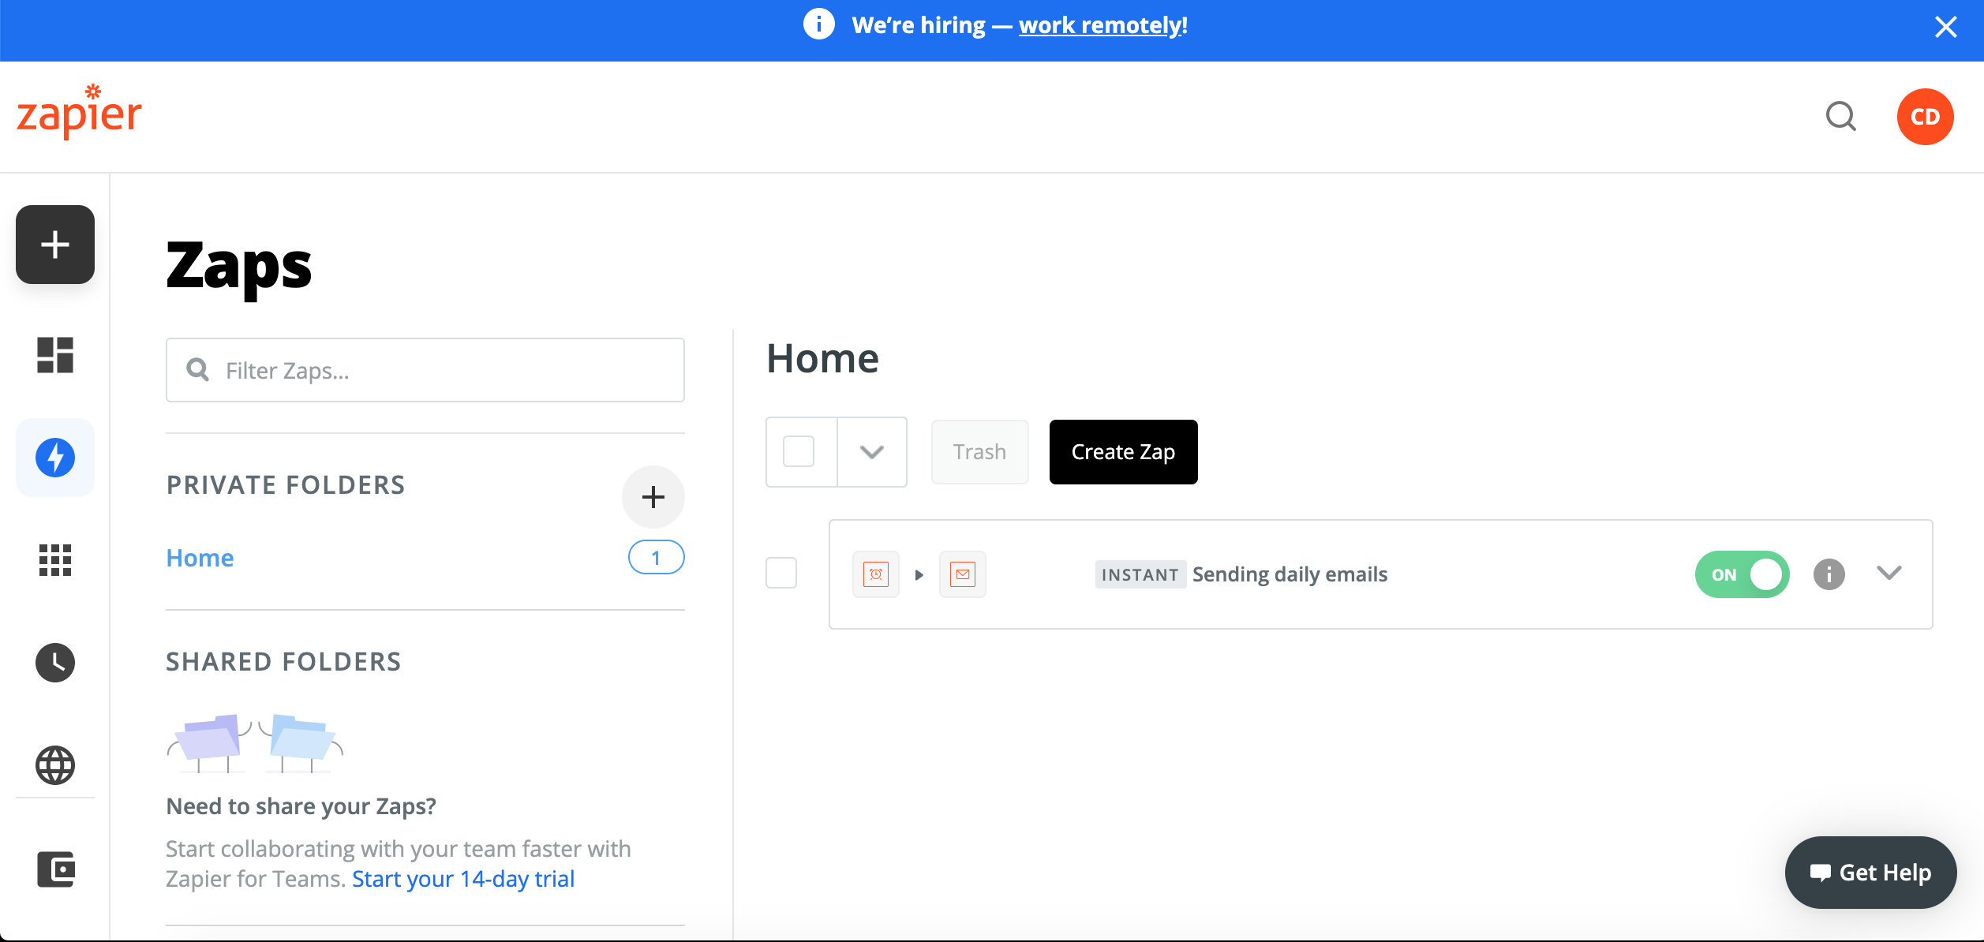Click the Zapier logo
Screen dimensions: 1984x942
pos(79,112)
